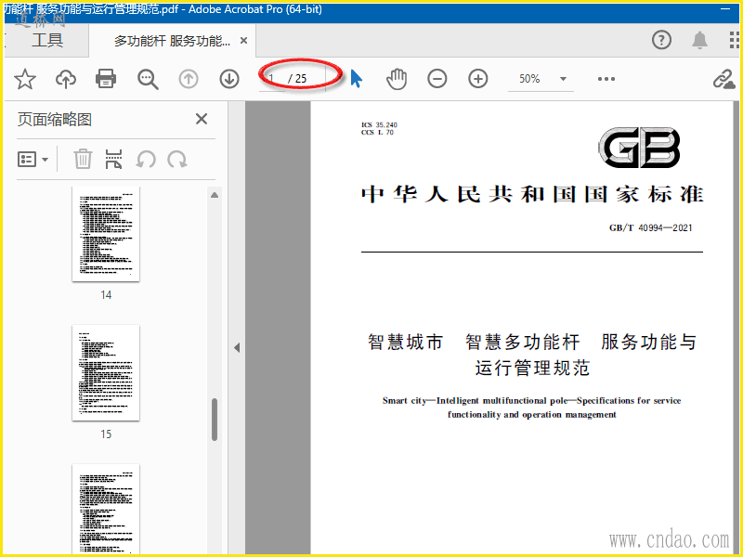Click the page 14 number label
This screenshot has height=557, width=743.
tap(106, 295)
